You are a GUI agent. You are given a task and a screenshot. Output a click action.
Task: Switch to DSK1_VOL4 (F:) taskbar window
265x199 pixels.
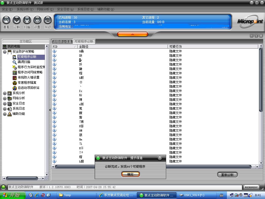196,195
